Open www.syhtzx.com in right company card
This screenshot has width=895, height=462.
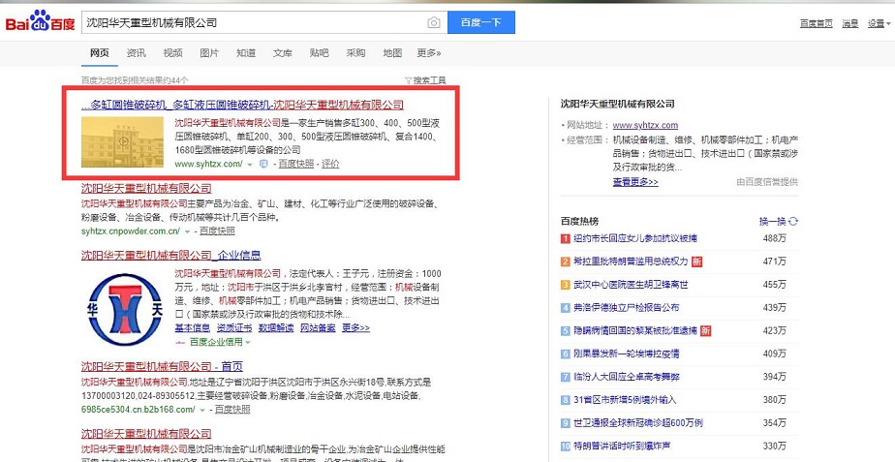pyautogui.click(x=645, y=125)
